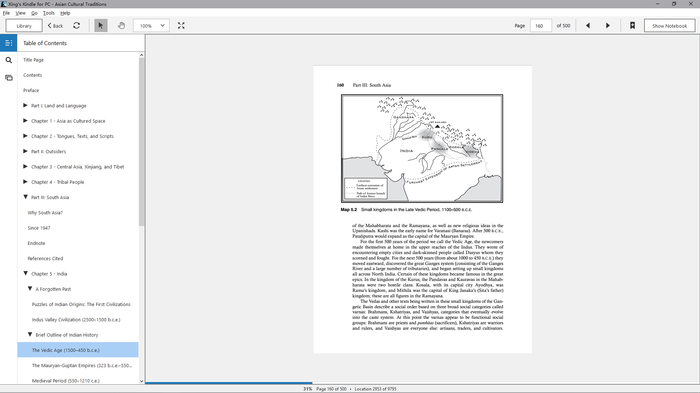Collapse A Forgotten Past section
The image size is (700, 393).
(30, 289)
